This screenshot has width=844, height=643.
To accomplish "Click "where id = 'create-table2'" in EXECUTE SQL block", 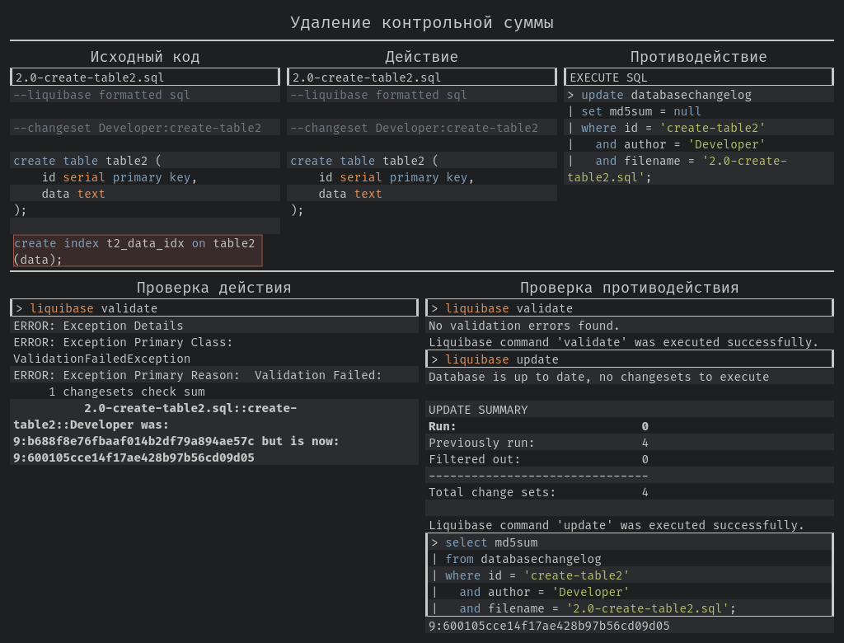I will [699, 128].
